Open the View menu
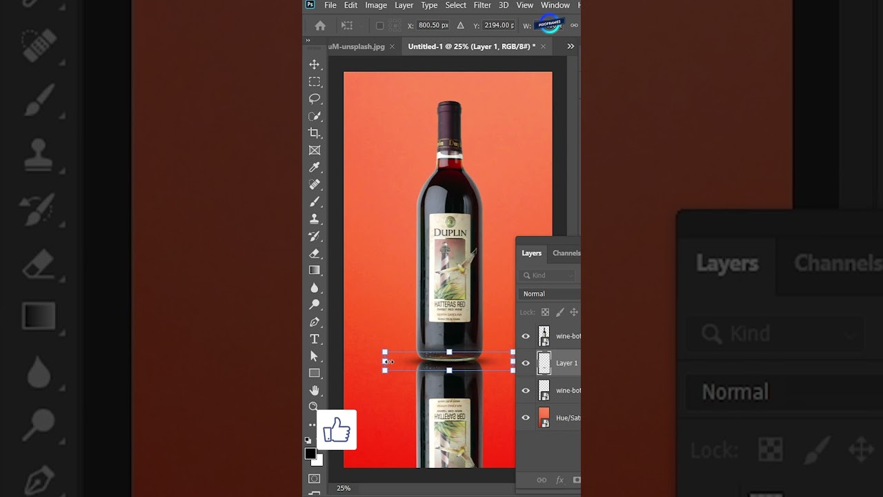The image size is (883, 497). coord(525,5)
